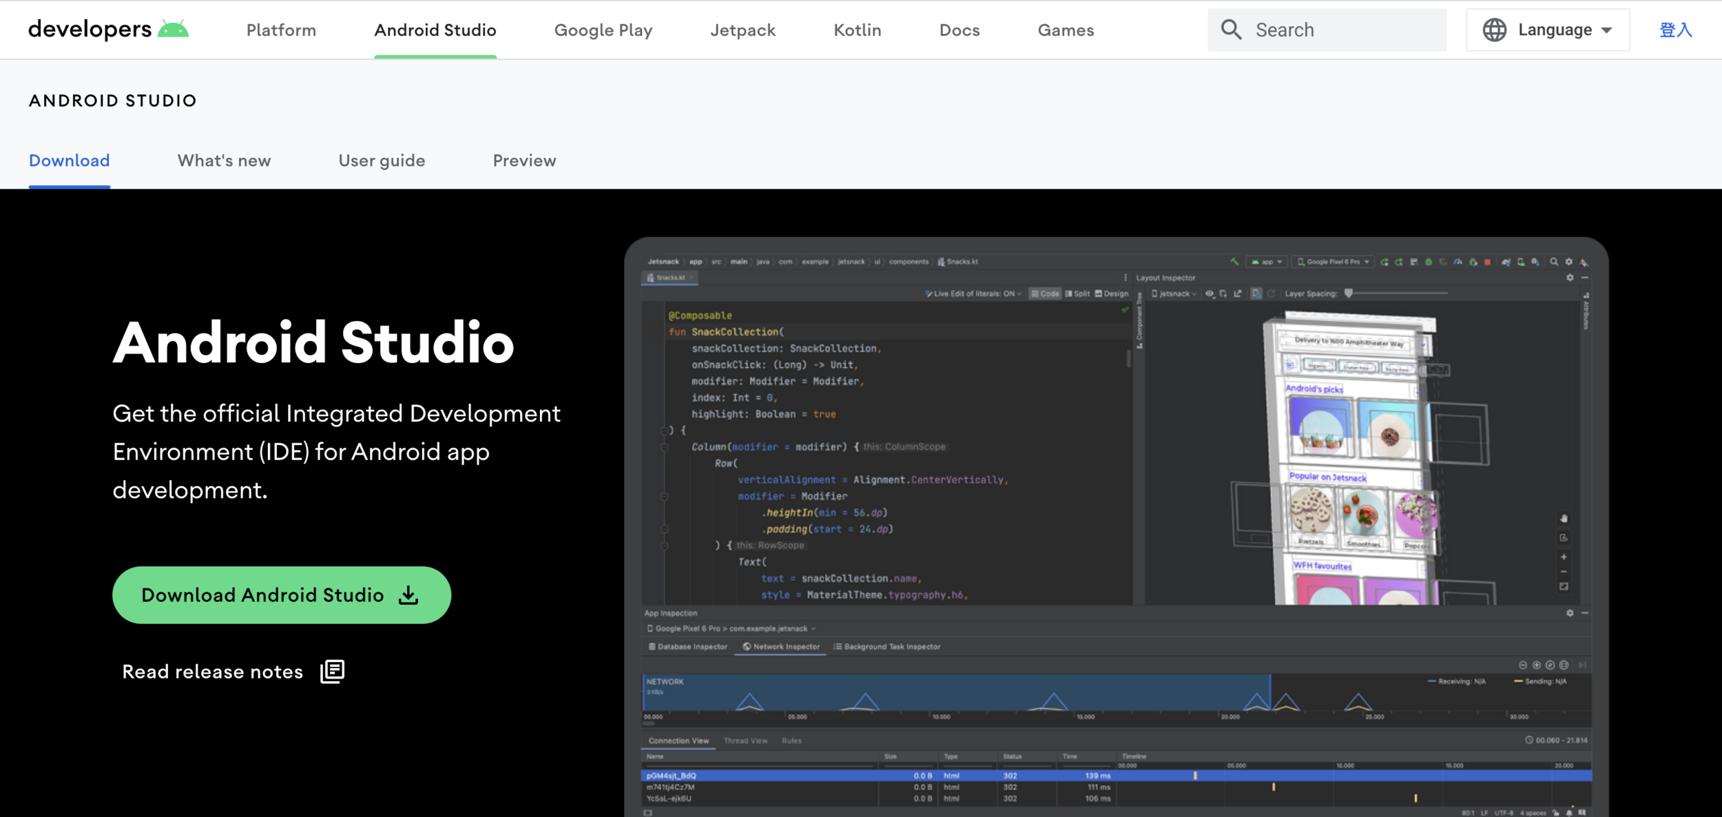Expand the Google Pixel 6 Pro device dropdown
The height and width of the screenshot is (817, 1722).
pyautogui.click(x=1334, y=262)
